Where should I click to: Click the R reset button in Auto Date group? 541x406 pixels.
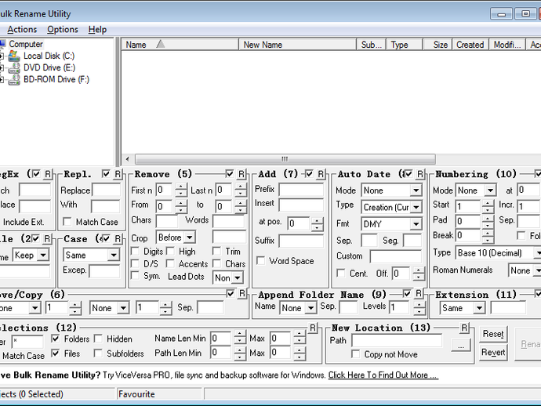(419, 174)
